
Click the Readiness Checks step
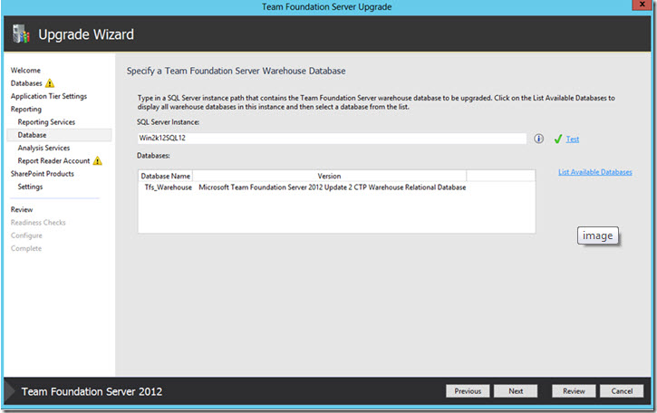[38, 223]
